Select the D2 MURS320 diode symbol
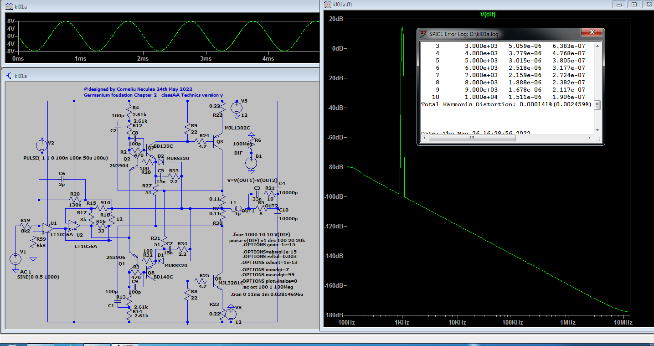This screenshot has height=346, width=654. (160, 161)
